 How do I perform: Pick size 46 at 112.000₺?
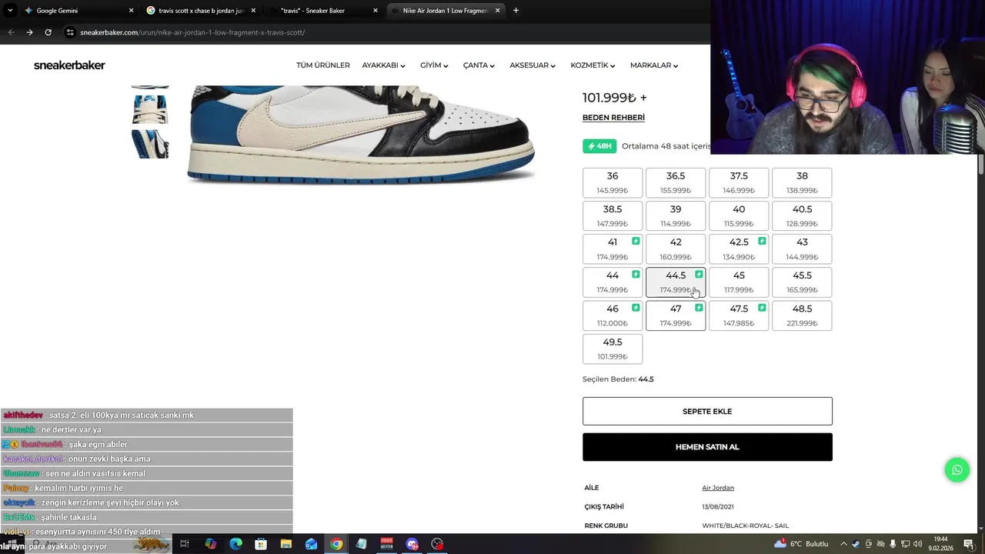(613, 315)
